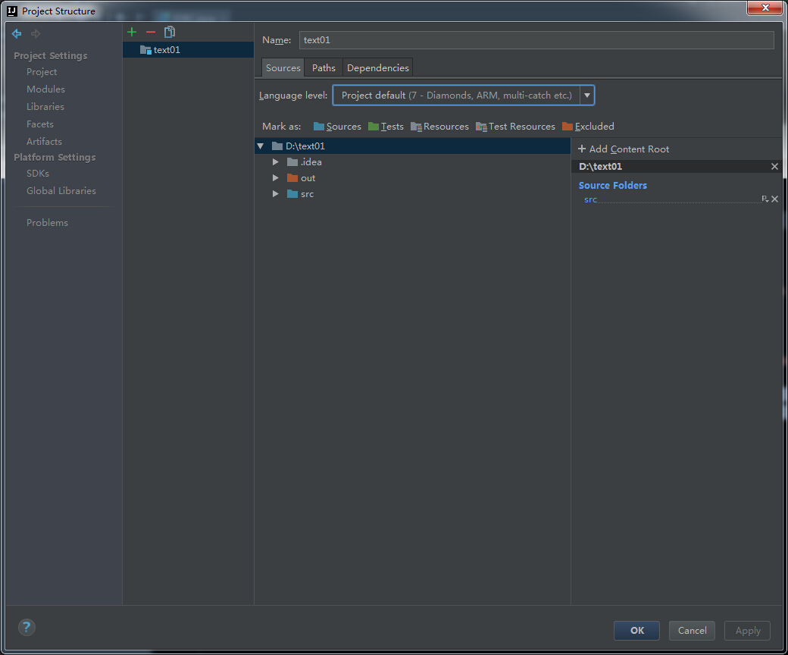Mark folder as Excluded
Image resolution: width=788 pixels, height=655 pixels.
pos(588,126)
